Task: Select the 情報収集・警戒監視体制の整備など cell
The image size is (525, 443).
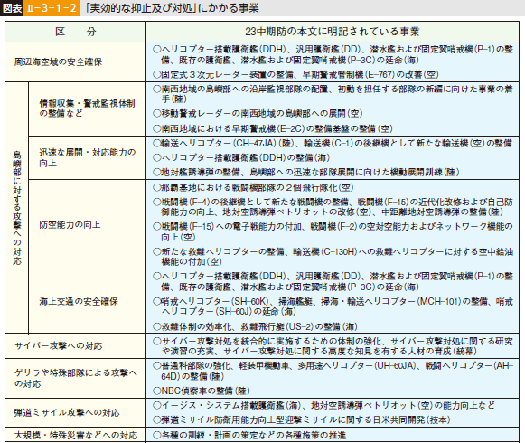Action: [x=87, y=108]
